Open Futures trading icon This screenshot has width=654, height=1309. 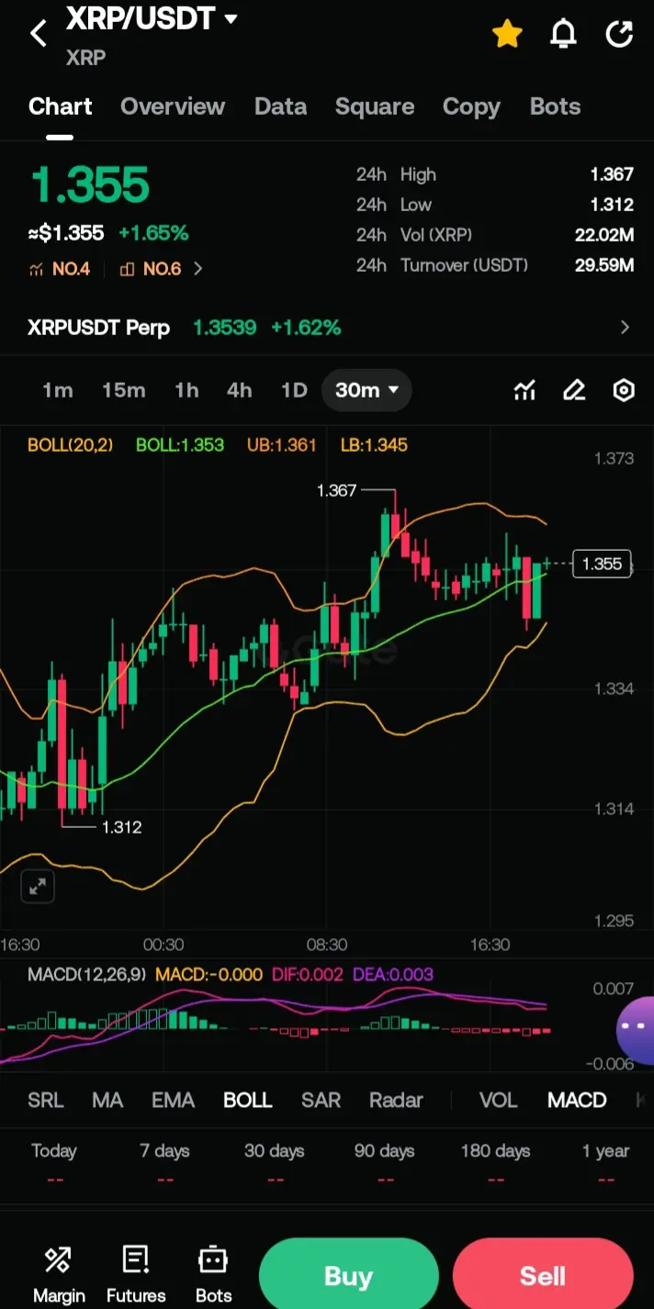coord(136,1274)
